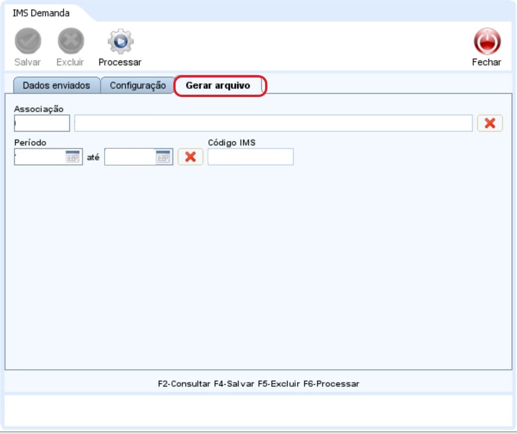Click the F2-Consultar shortcut hint in footer
The height and width of the screenshot is (434, 517).
coord(184,383)
